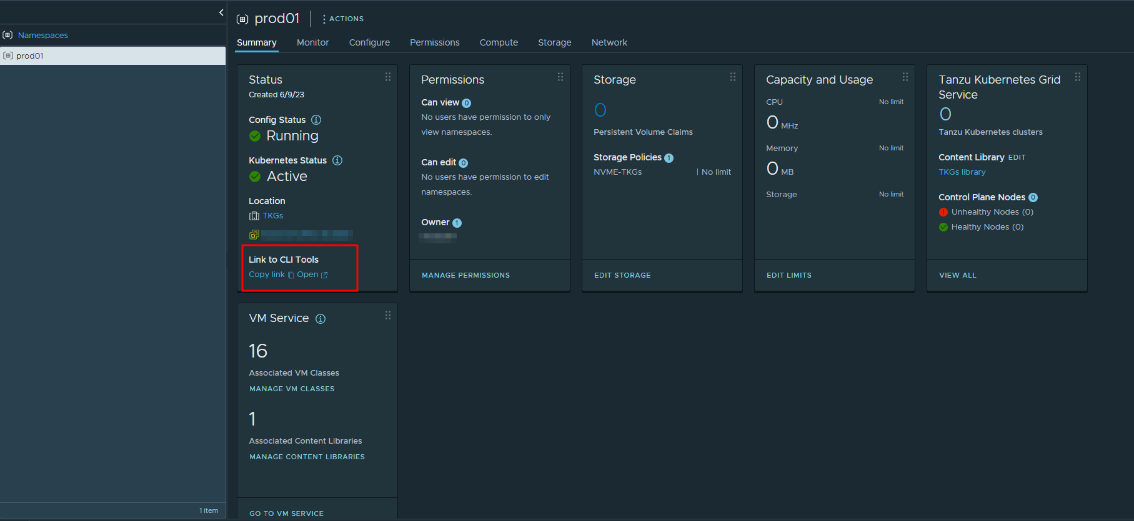This screenshot has width=1134, height=521.
Task: Open the Configure tab
Action: tap(369, 42)
